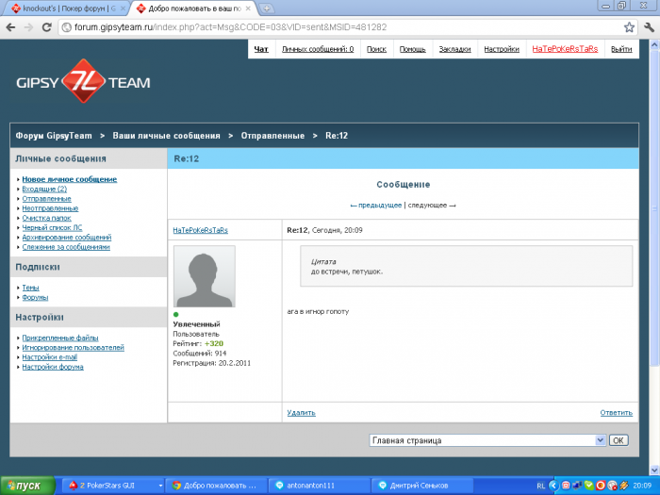660x495 pixels.
Task: Open Архивирование сообщений link
Action: [67, 238]
